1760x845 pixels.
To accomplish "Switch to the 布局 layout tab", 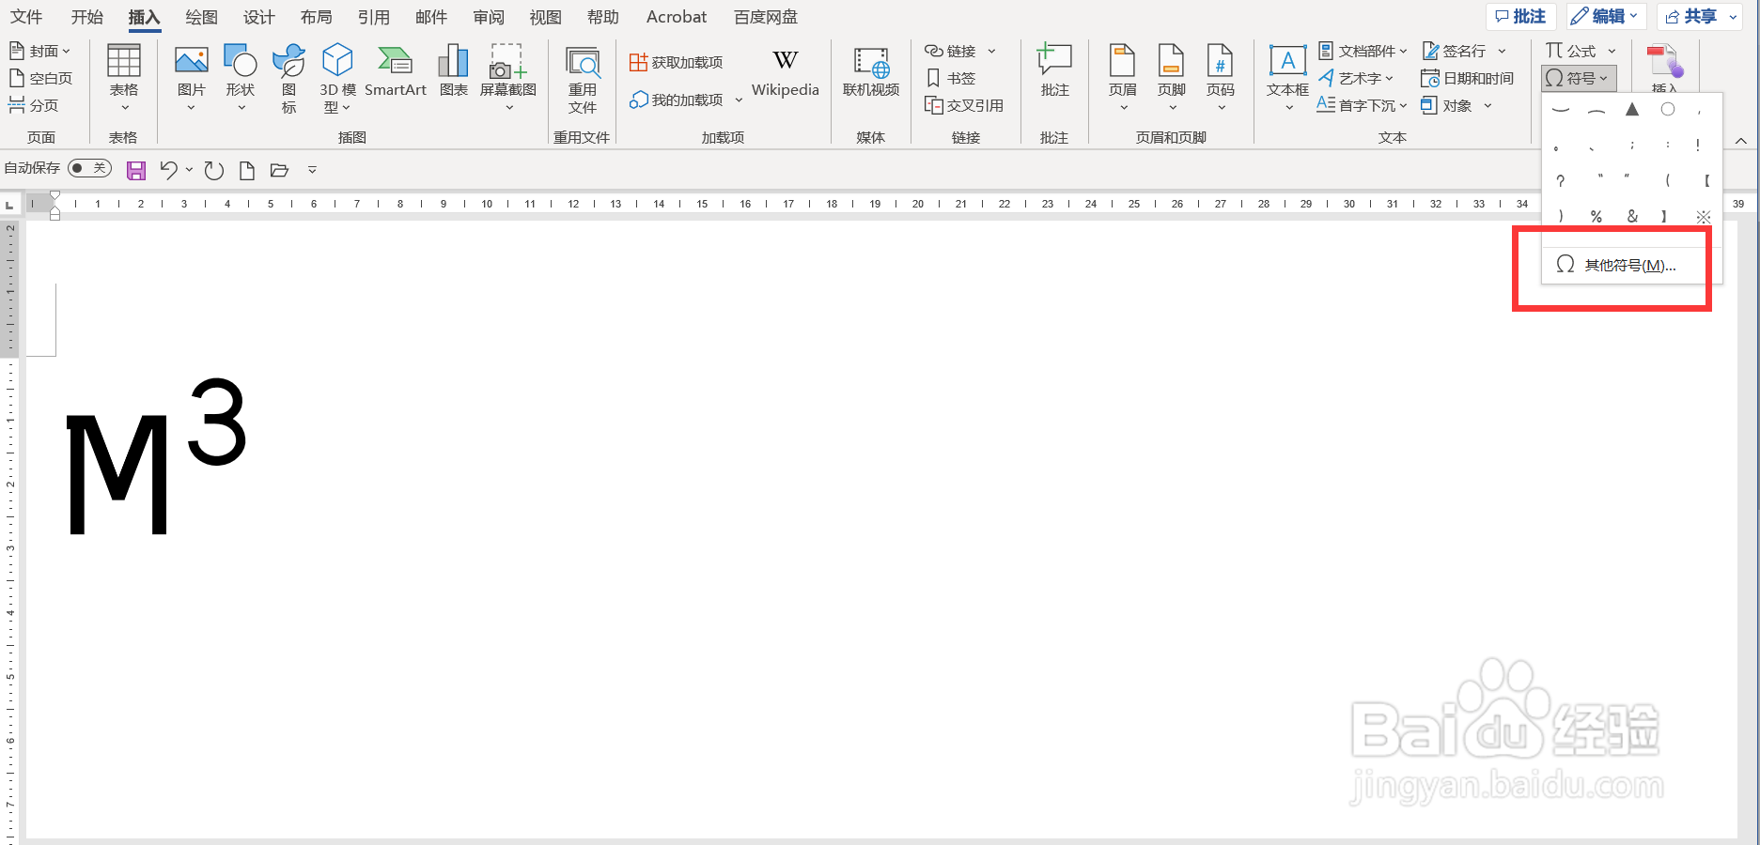I will [x=316, y=17].
